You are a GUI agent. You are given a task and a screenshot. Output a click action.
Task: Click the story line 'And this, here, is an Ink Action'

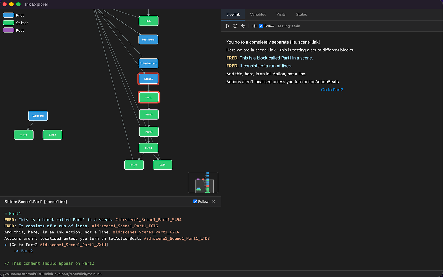click(266, 74)
